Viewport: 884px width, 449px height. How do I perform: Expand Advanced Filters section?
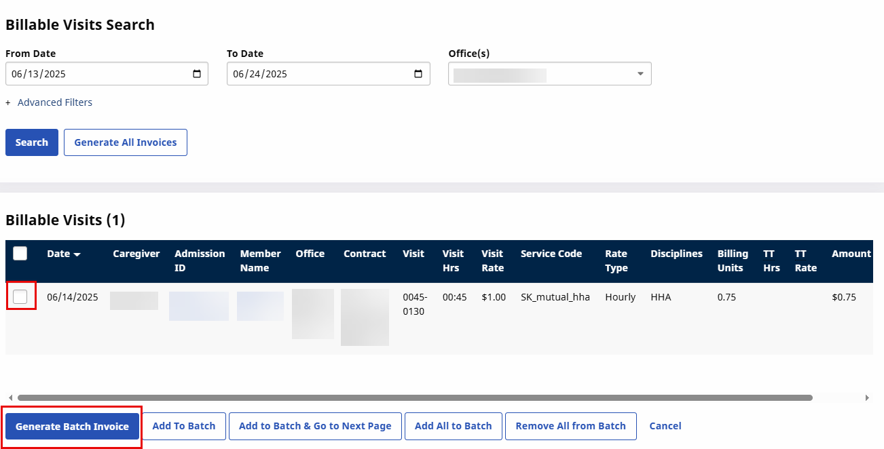54,102
